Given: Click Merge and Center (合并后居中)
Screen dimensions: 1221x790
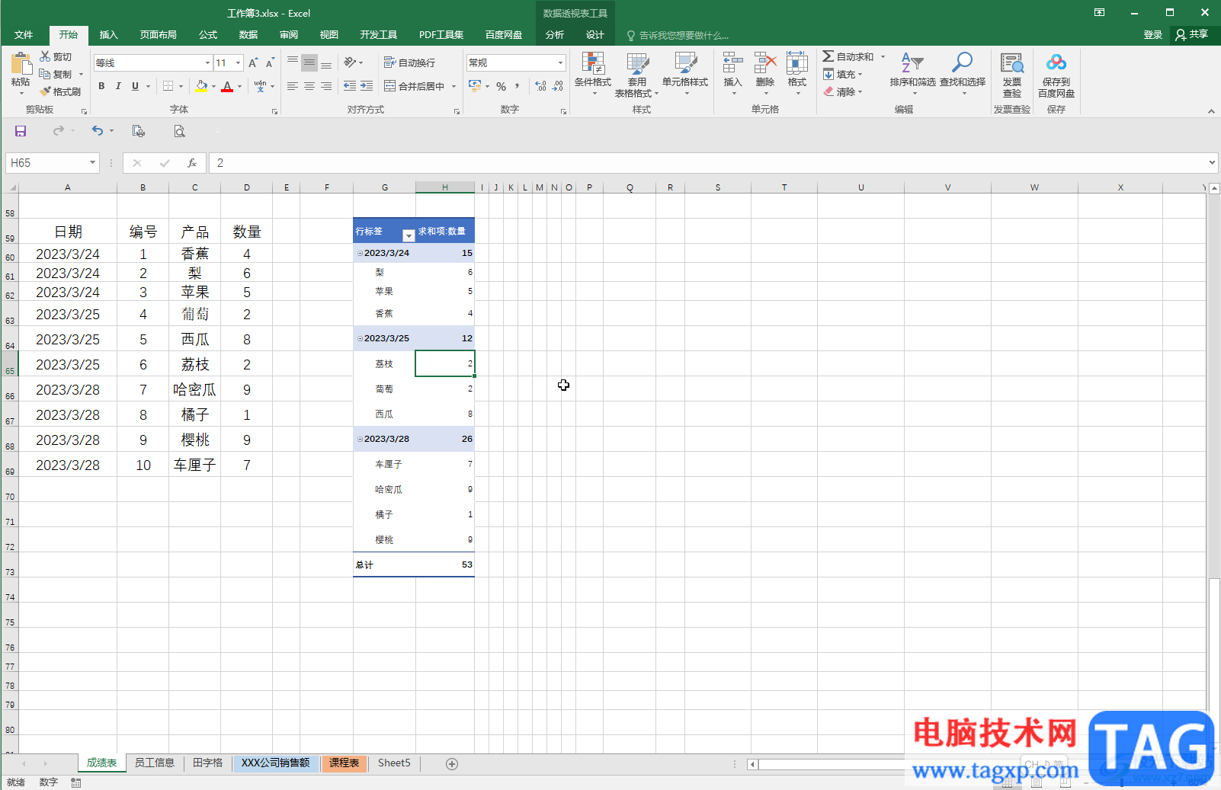Looking at the screenshot, I should (x=415, y=86).
